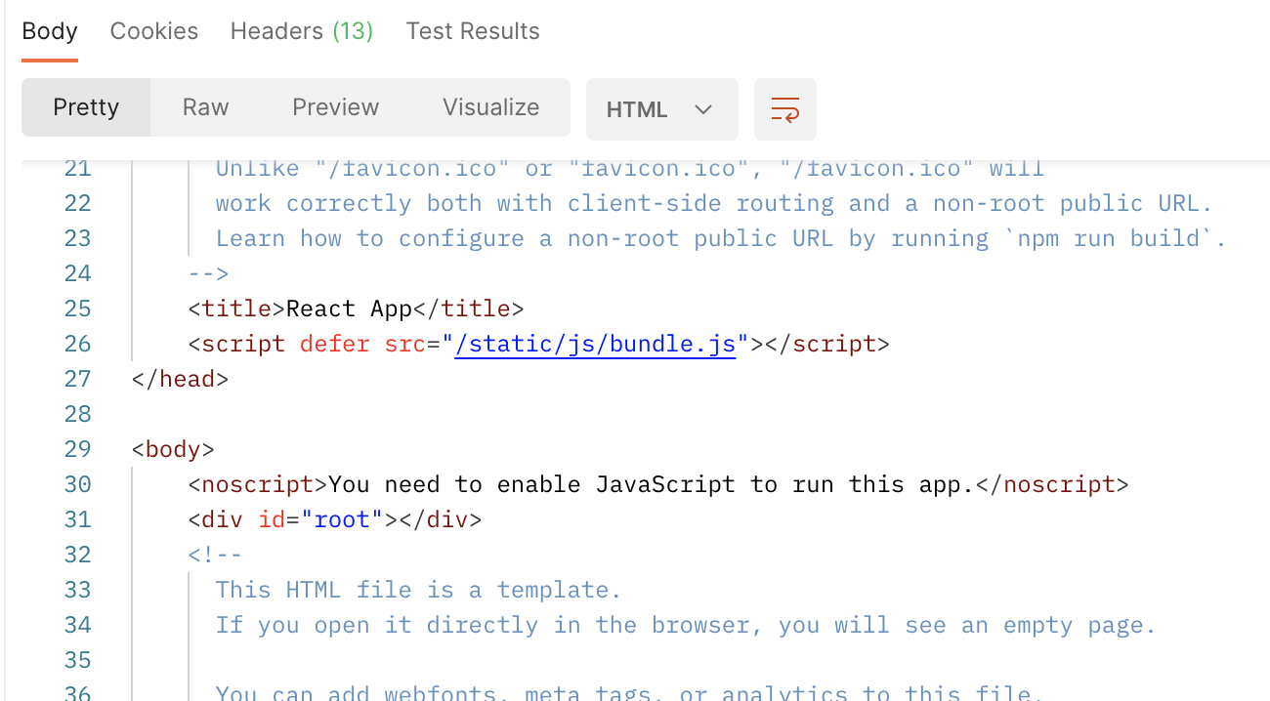
Task: Click "This HTML file is a template." comment
Action: 418,590
